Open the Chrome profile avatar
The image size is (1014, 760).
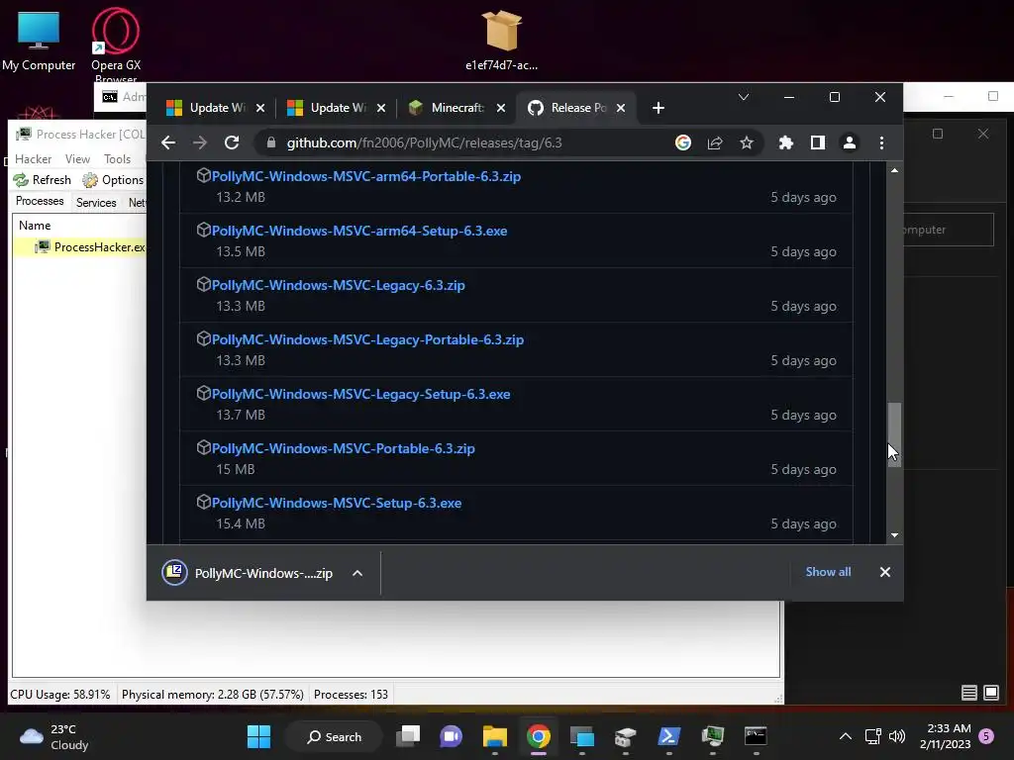pos(849,142)
